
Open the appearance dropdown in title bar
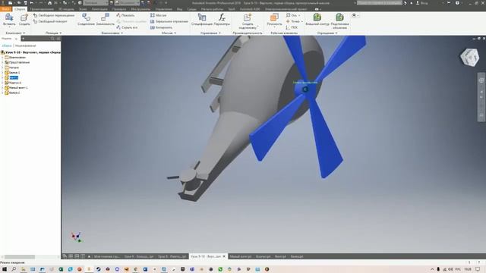(127, 3)
